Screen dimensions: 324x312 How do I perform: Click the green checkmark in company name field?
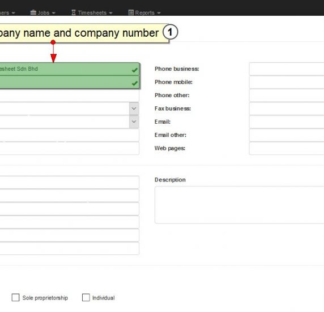(134, 70)
